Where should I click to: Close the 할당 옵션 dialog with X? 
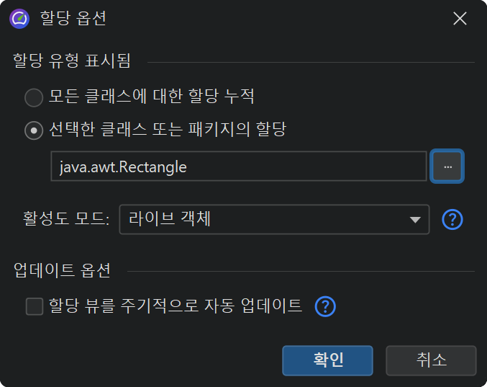coord(460,19)
